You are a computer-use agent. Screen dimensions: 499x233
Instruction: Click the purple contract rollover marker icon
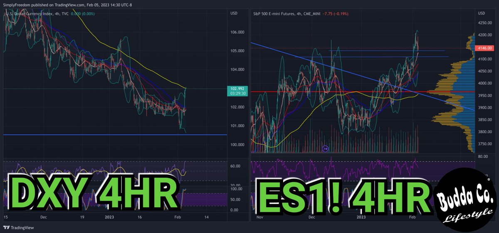tap(326, 149)
